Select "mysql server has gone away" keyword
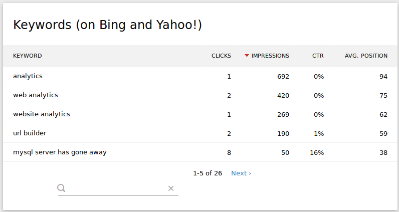 click(60, 152)
